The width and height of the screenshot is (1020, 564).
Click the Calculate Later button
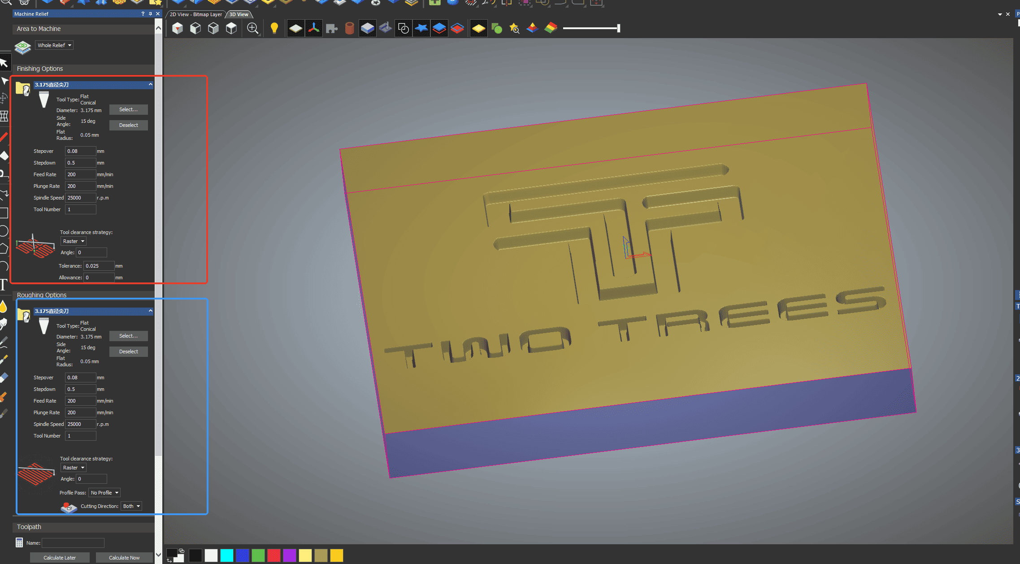pyautogui.click(x=60, y=558)
